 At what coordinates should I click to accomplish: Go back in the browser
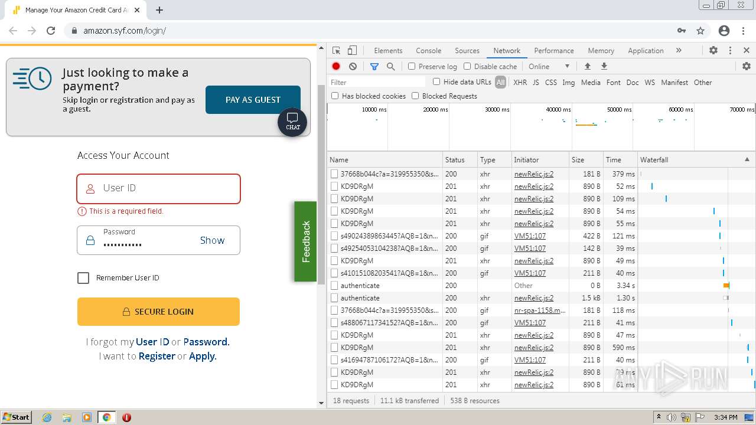(13, 31)
